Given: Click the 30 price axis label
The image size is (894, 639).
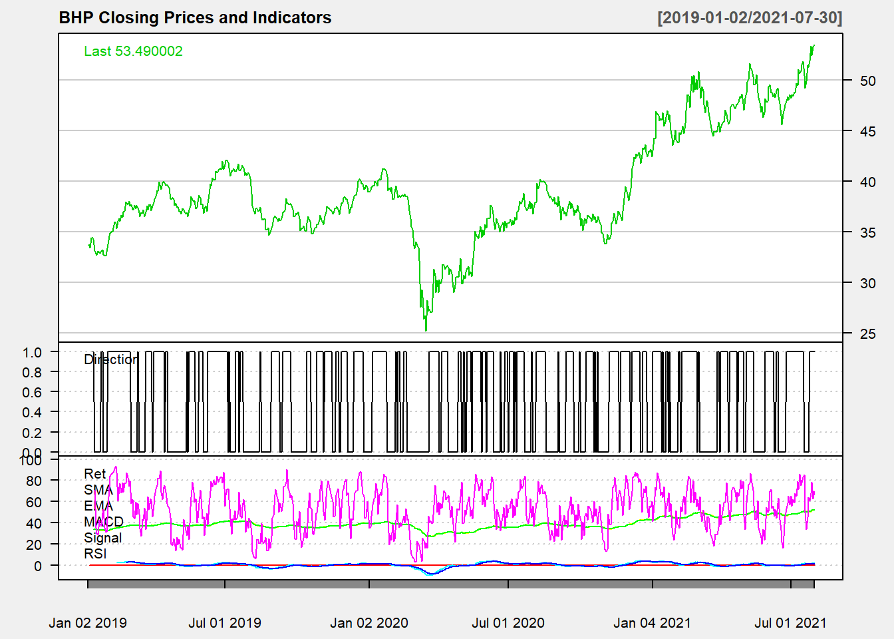Looking at the screenshot, I should (867, 283).
